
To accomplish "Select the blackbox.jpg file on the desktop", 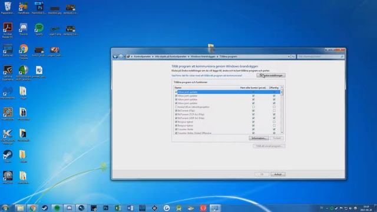I will pyautogui.click(x=55, y=9).
